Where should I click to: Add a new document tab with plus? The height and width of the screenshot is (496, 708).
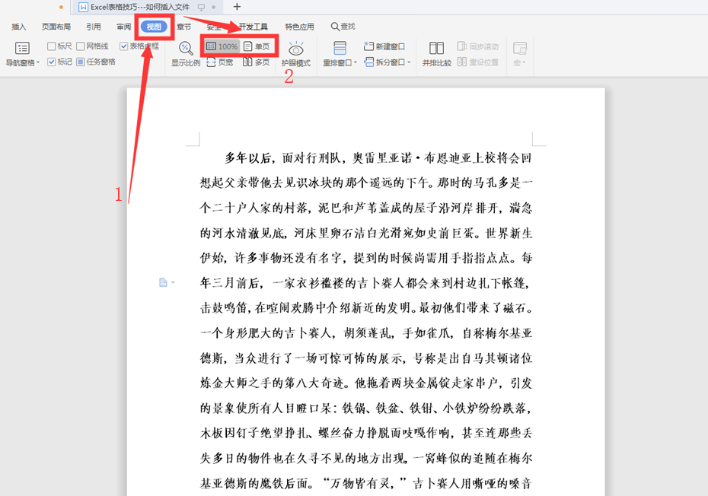pyautogui.click(x=237, y=7)
